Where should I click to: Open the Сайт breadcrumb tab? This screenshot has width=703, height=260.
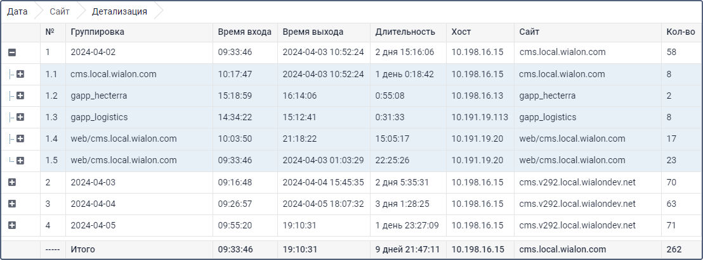point(59,11)
